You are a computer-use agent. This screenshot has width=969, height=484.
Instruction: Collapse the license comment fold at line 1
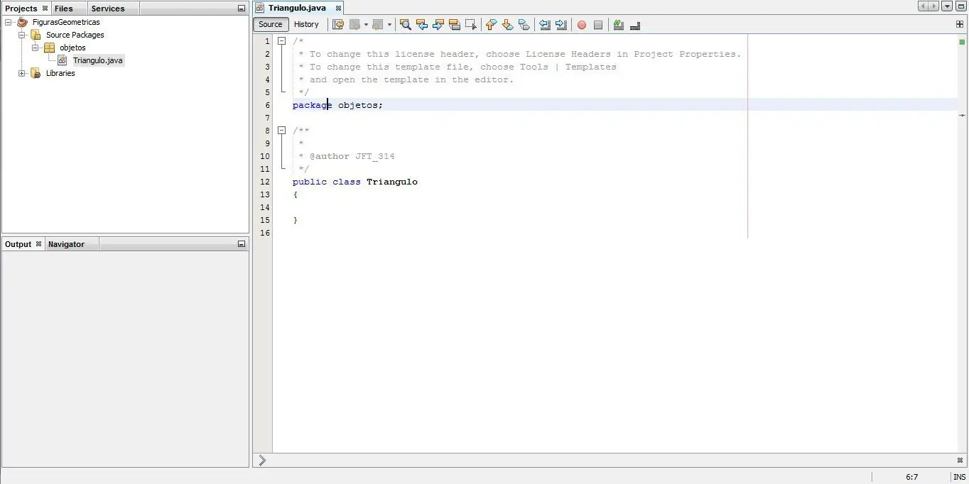(281, 41)
